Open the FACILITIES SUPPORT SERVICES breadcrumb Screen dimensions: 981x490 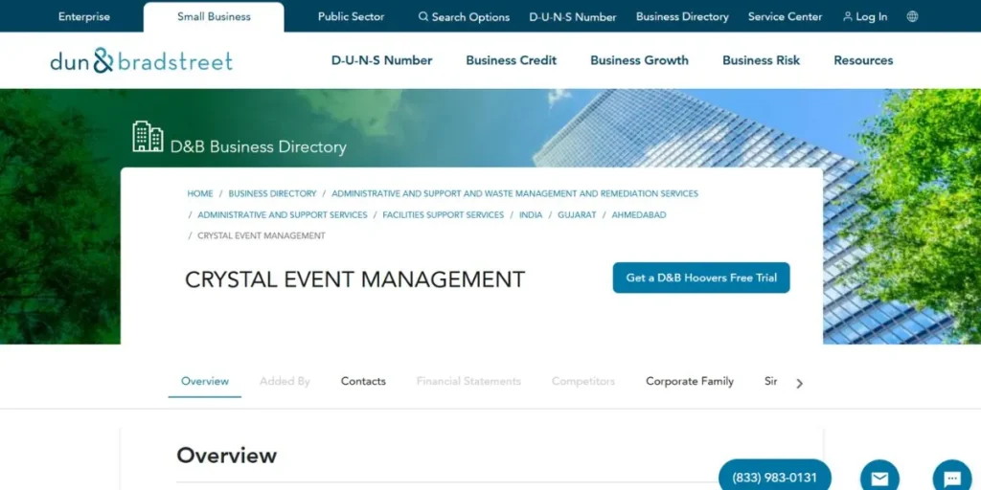tap(443, 215)
